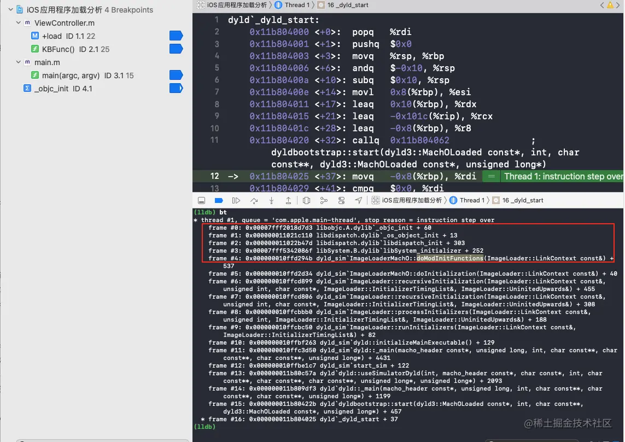Click frame #2 libdispatch_init + 303 line
Screen dimensions: 625x442
tap(336, 243)
